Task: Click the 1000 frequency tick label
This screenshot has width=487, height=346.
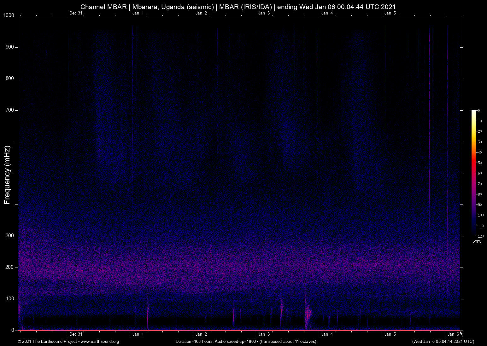Action: (x=9, y=15)
